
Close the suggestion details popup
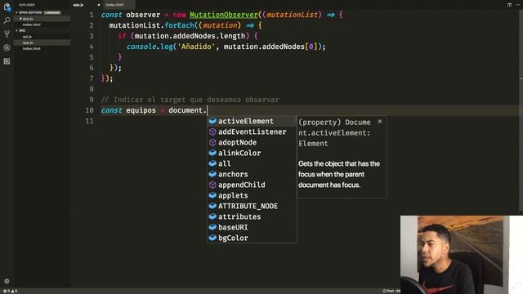[x=379, y=122]
